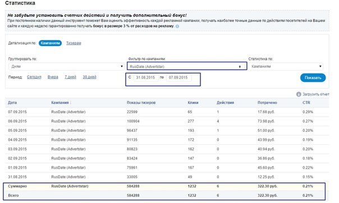Viewport: 339px width, 203px height.
Task: Click the Сегодня period link
Action: tap(34, 77)
